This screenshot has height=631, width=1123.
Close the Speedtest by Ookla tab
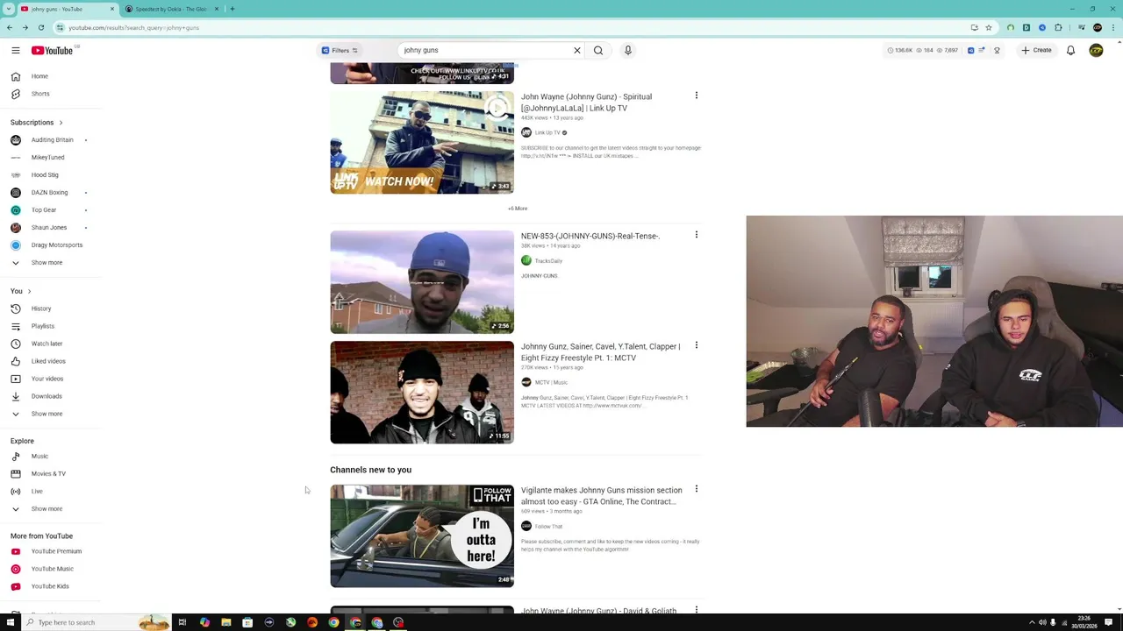click(217, 9)
